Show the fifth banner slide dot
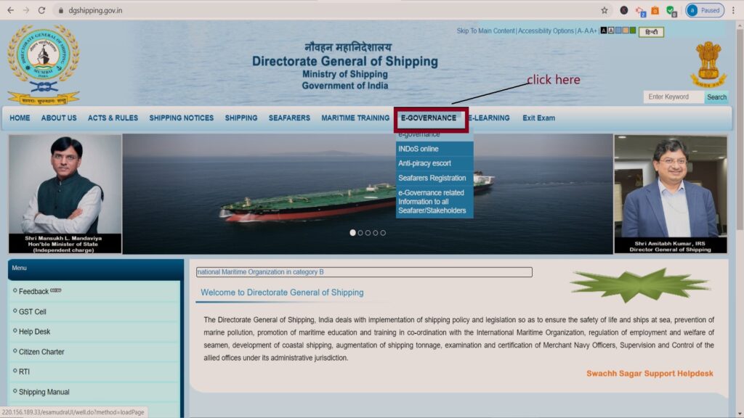This screenshot has height=418, width=744. coord(383,233)
